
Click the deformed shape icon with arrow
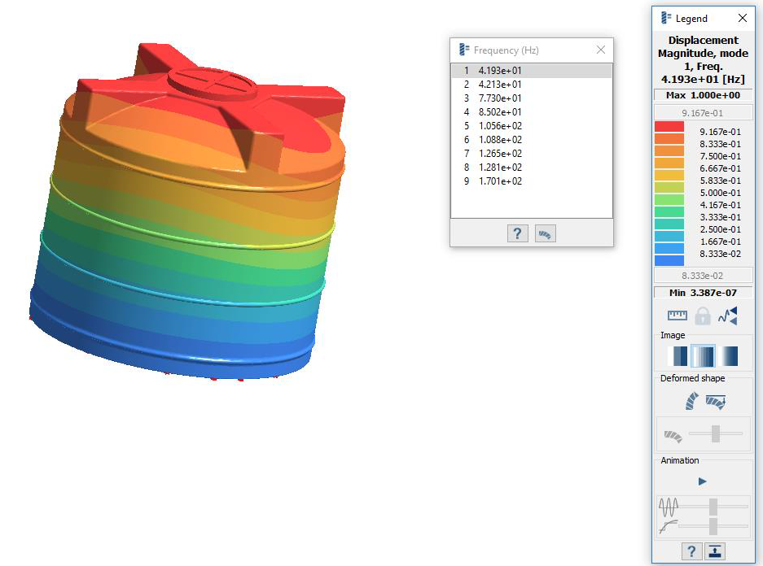[x=716, y=401]
